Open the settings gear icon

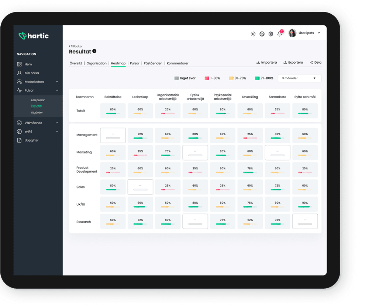pyautogui.click(x=271, y=34)
